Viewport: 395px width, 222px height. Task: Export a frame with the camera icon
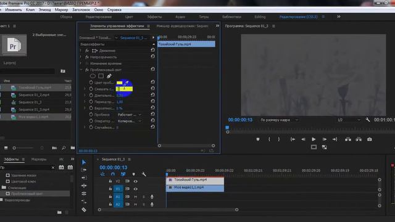pos(369,139)
